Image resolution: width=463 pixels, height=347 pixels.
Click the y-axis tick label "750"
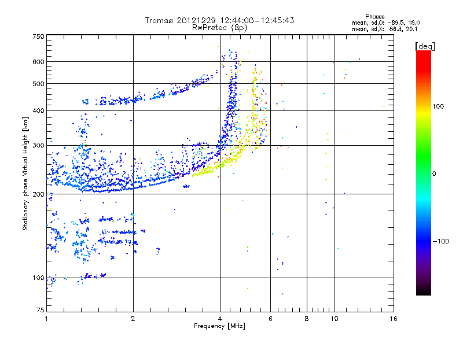38,36
